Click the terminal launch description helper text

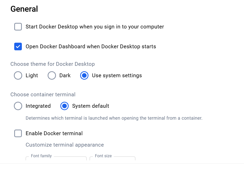(114, 118)
